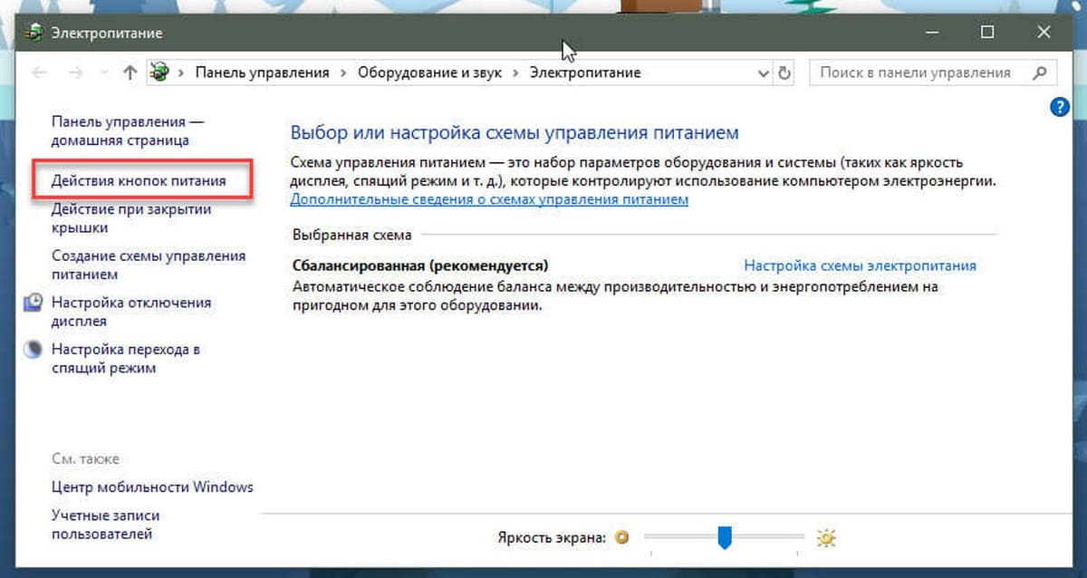
Task: Click the back navigation arrow
Action: (x=38, y=73)
